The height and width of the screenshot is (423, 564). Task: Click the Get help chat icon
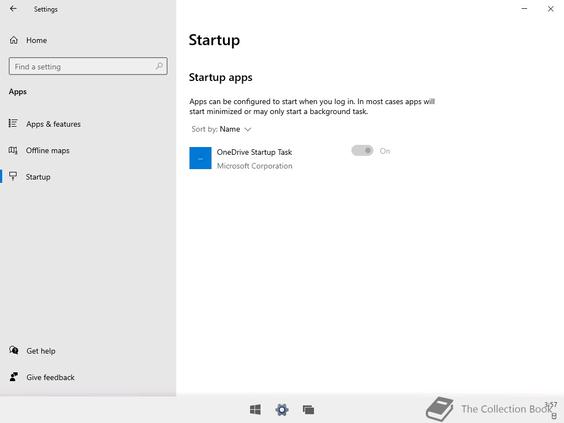(x=14, y=350)
